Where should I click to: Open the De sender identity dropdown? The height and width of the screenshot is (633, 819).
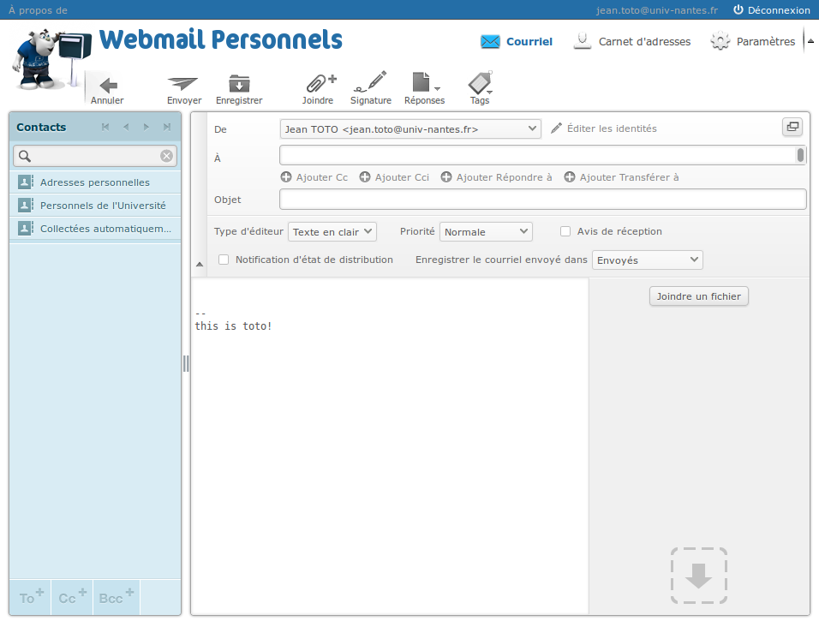(x=410, y=128)
